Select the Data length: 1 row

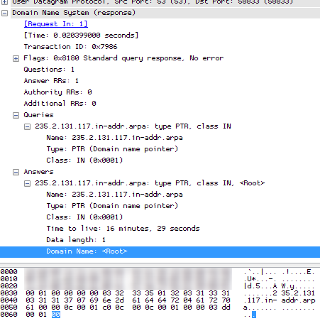point(76,240)
